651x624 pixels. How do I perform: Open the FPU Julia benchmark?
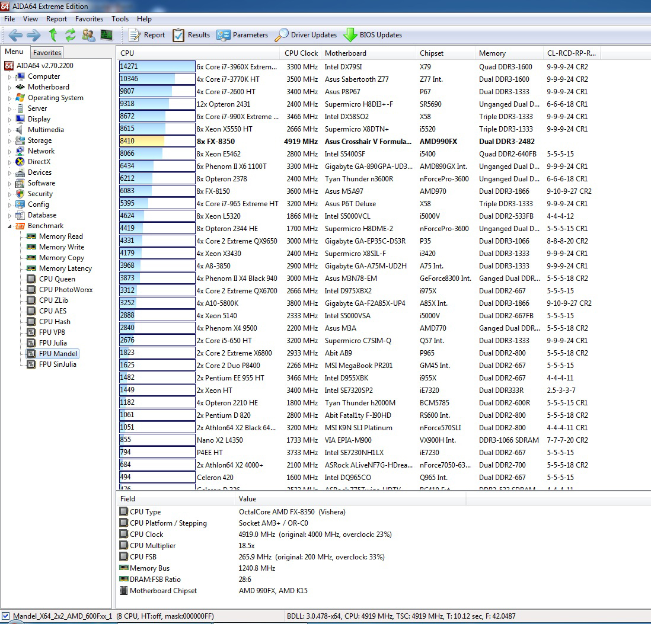pyautogui.click(x=53, y=343)
